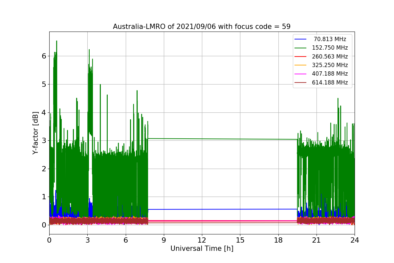Click y-axis tick label 2
Screen dimensions: 394x263
(x=44, y=169)
